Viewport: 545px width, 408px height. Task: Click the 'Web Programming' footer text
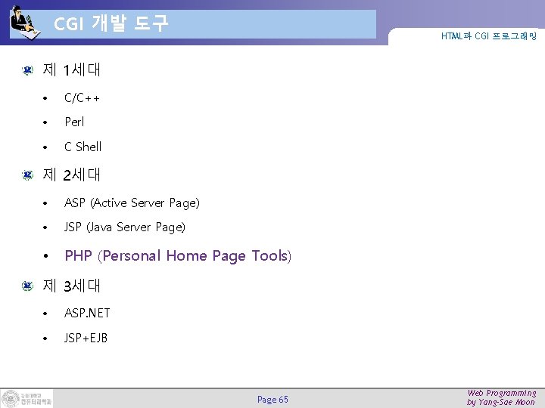(x=502, y=393)
